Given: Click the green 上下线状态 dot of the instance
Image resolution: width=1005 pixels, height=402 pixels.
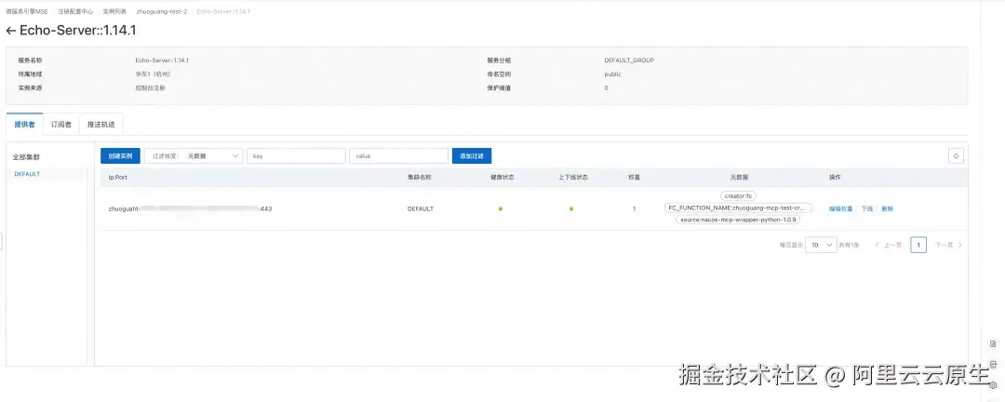Looking at the screenshot, I should point(571,209).
